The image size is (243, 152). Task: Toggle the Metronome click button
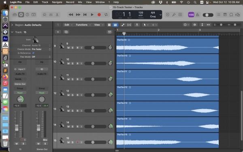tap(198, 15)
